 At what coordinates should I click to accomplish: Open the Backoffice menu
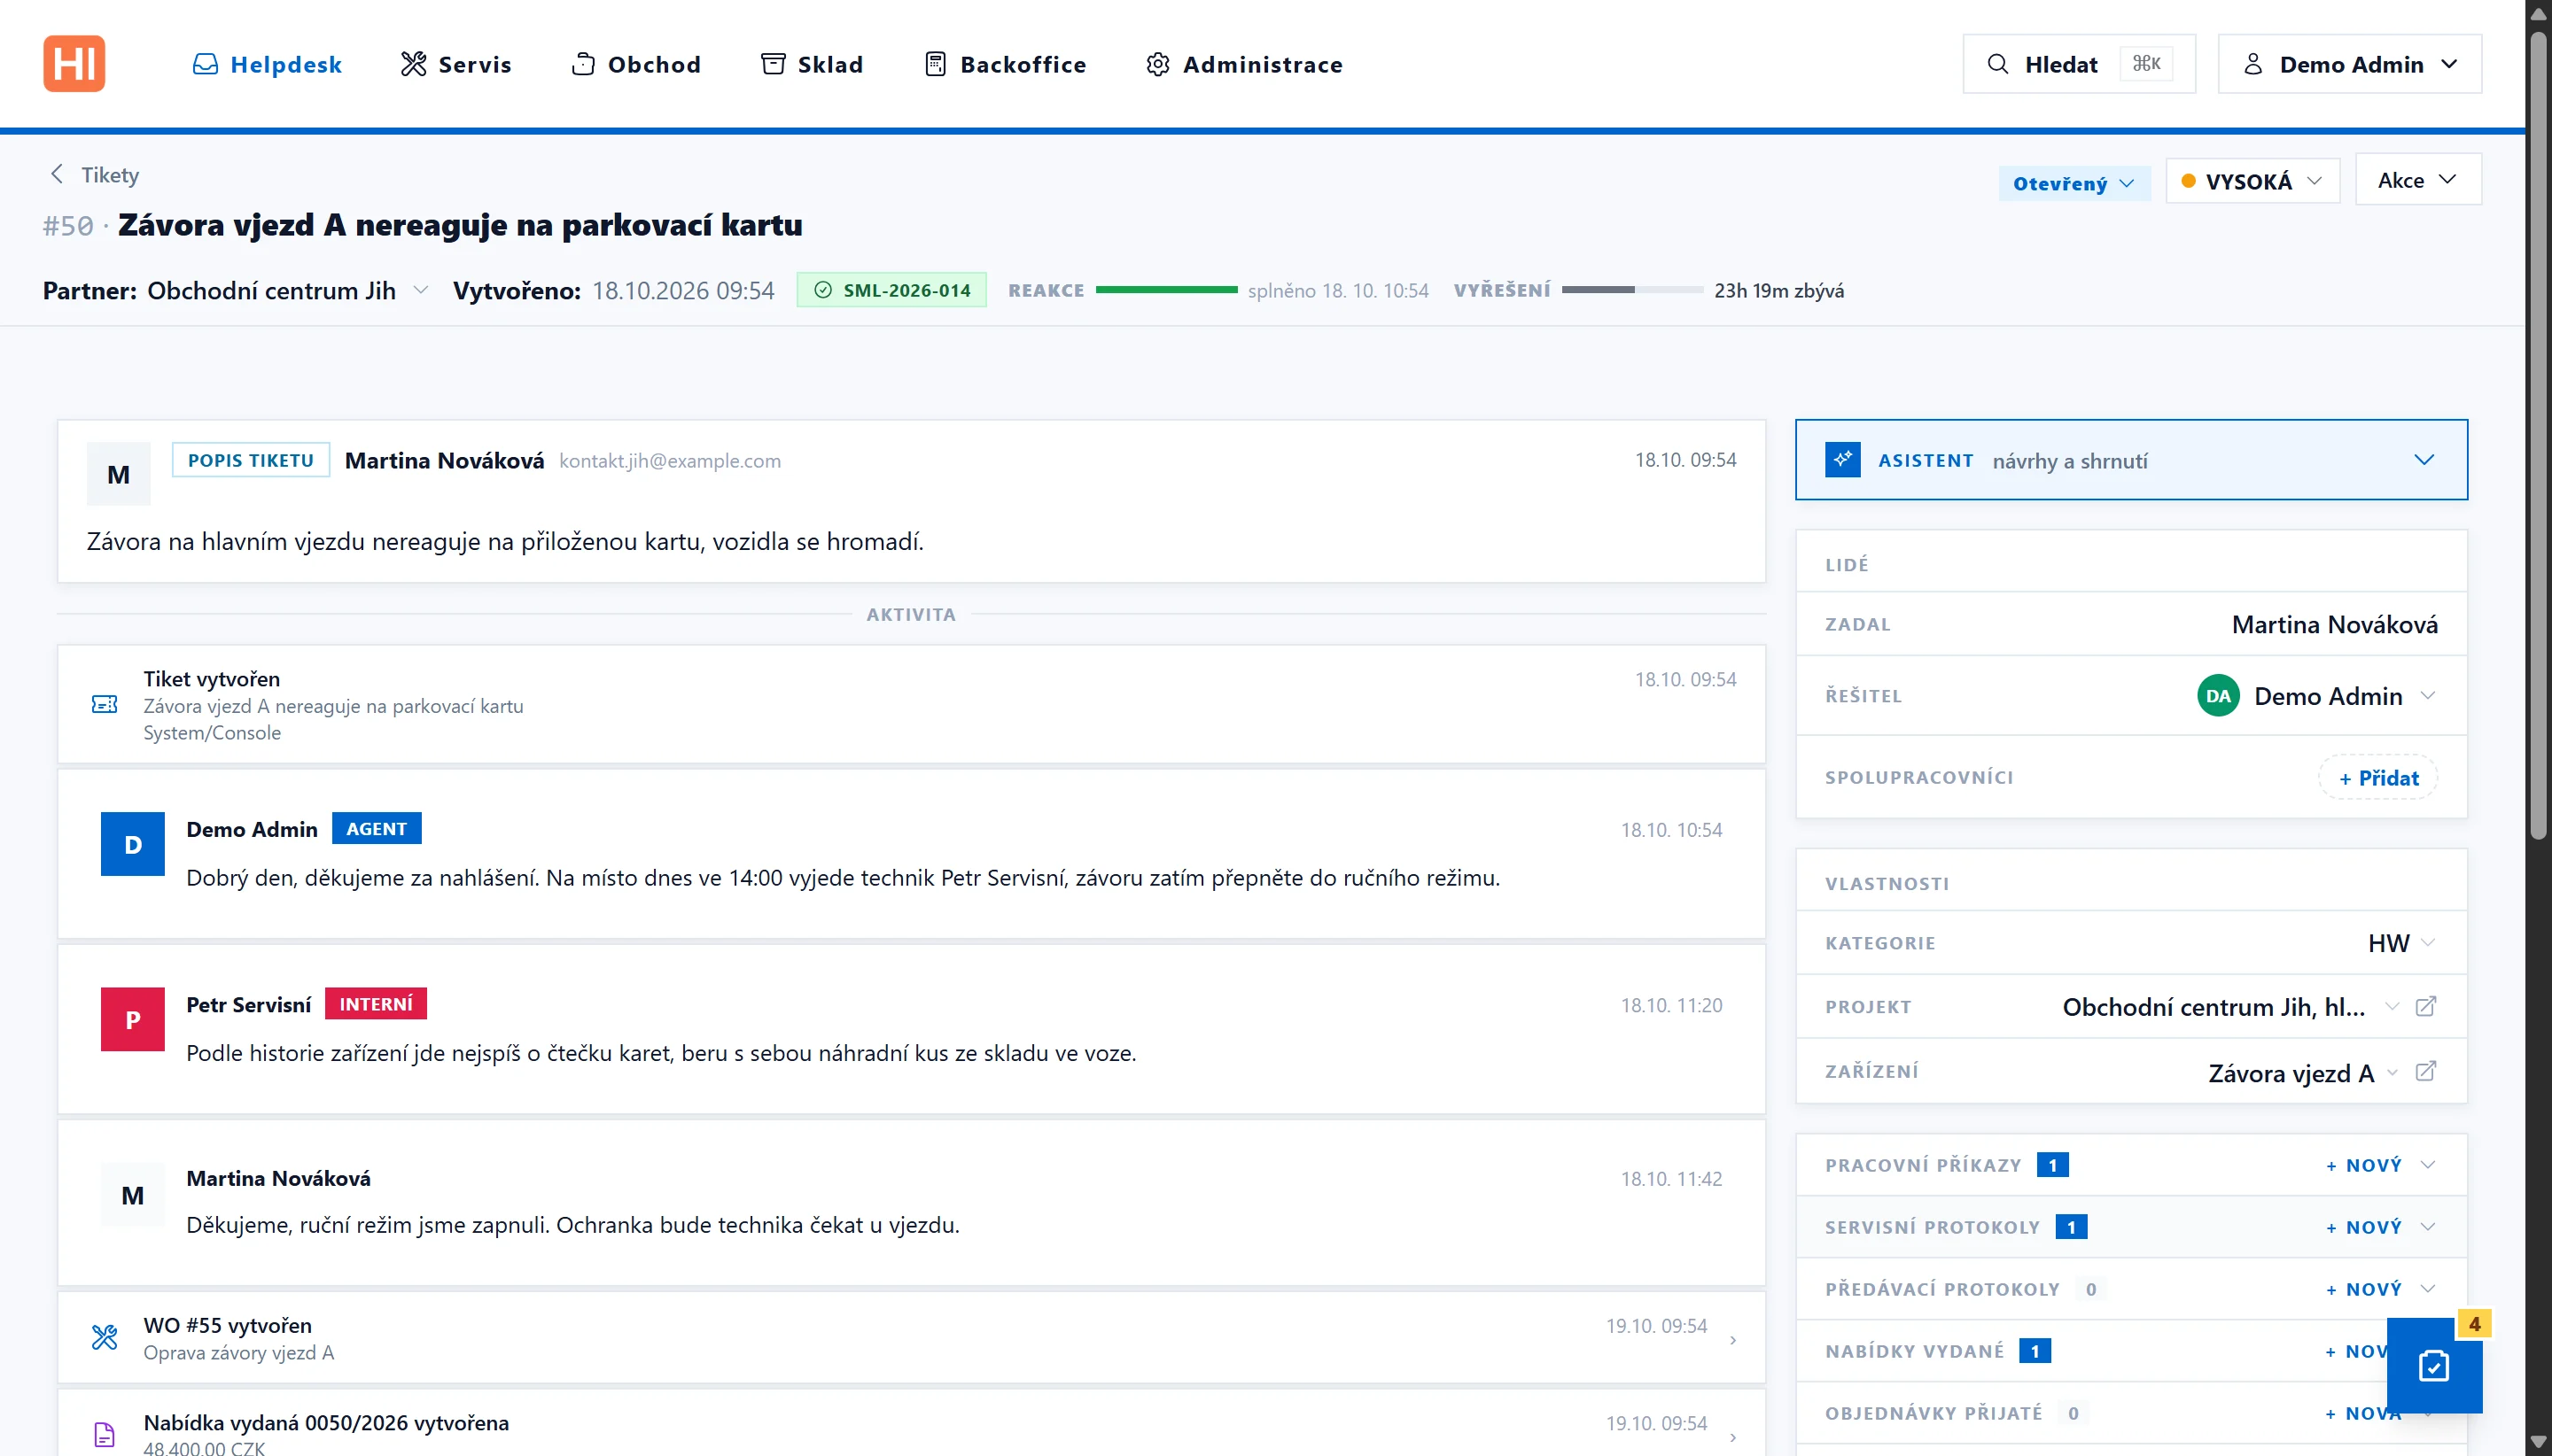(1006, 64)
